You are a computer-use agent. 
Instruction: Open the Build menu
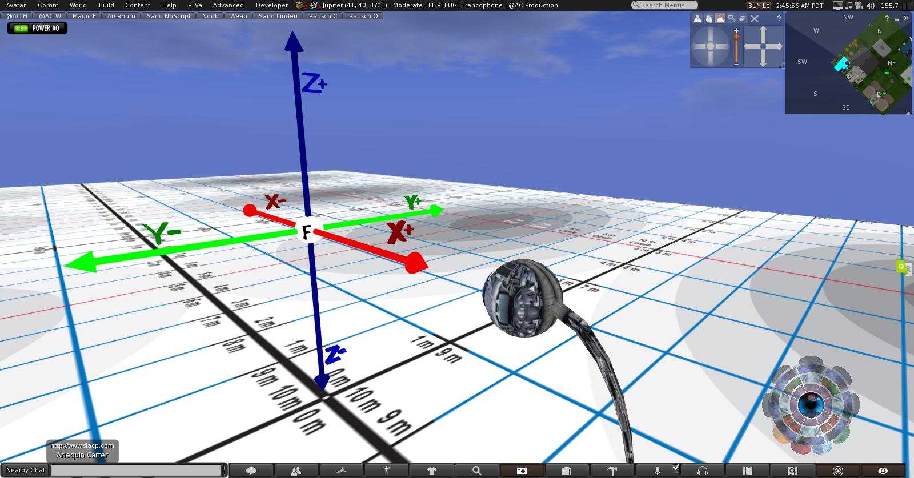pyautogui.click(x=106, y=5)
